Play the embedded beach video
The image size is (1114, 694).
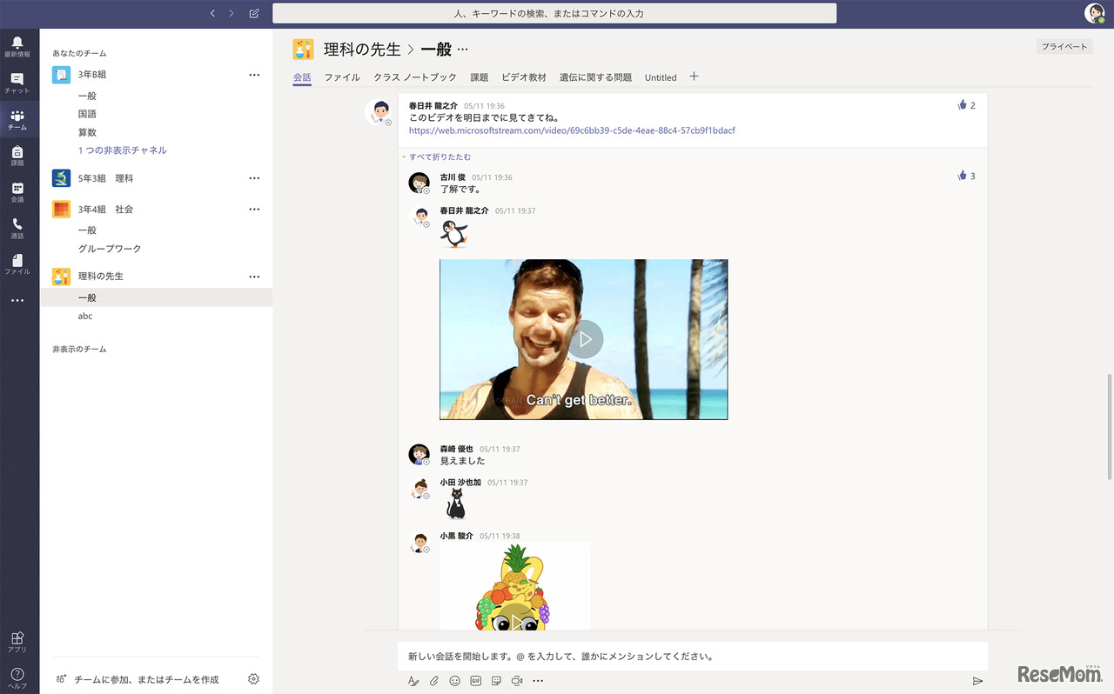(x=584, y=339)
